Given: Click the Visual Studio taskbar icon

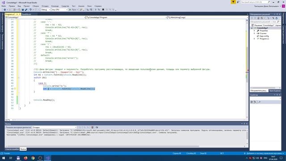Looking at the screenshot, I should [x=47, y=158].
